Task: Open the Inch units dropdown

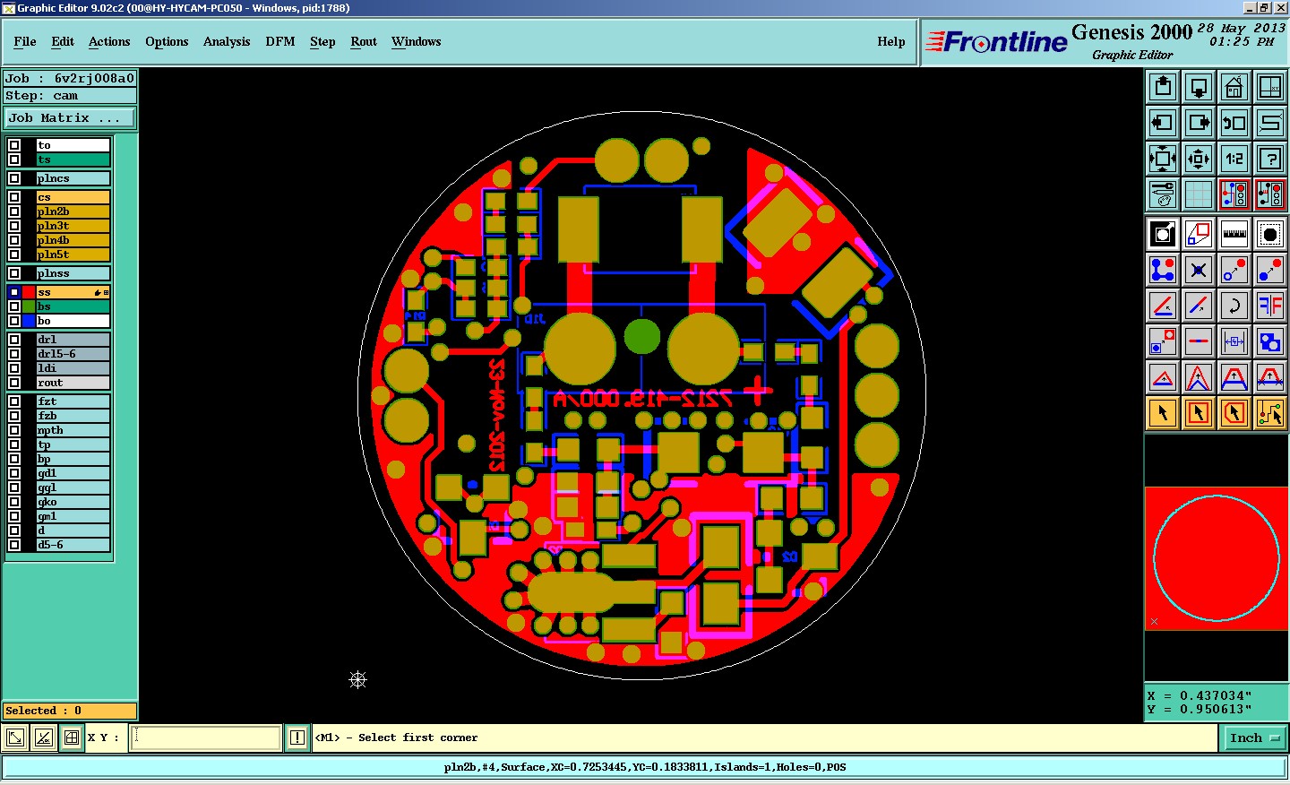Action: pyautogui.click(x=1254, y=738)
